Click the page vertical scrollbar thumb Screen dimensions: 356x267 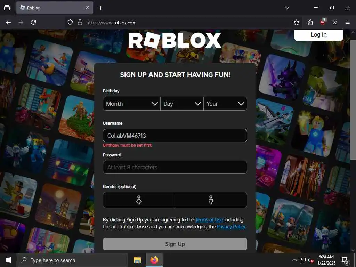(353, 100)
